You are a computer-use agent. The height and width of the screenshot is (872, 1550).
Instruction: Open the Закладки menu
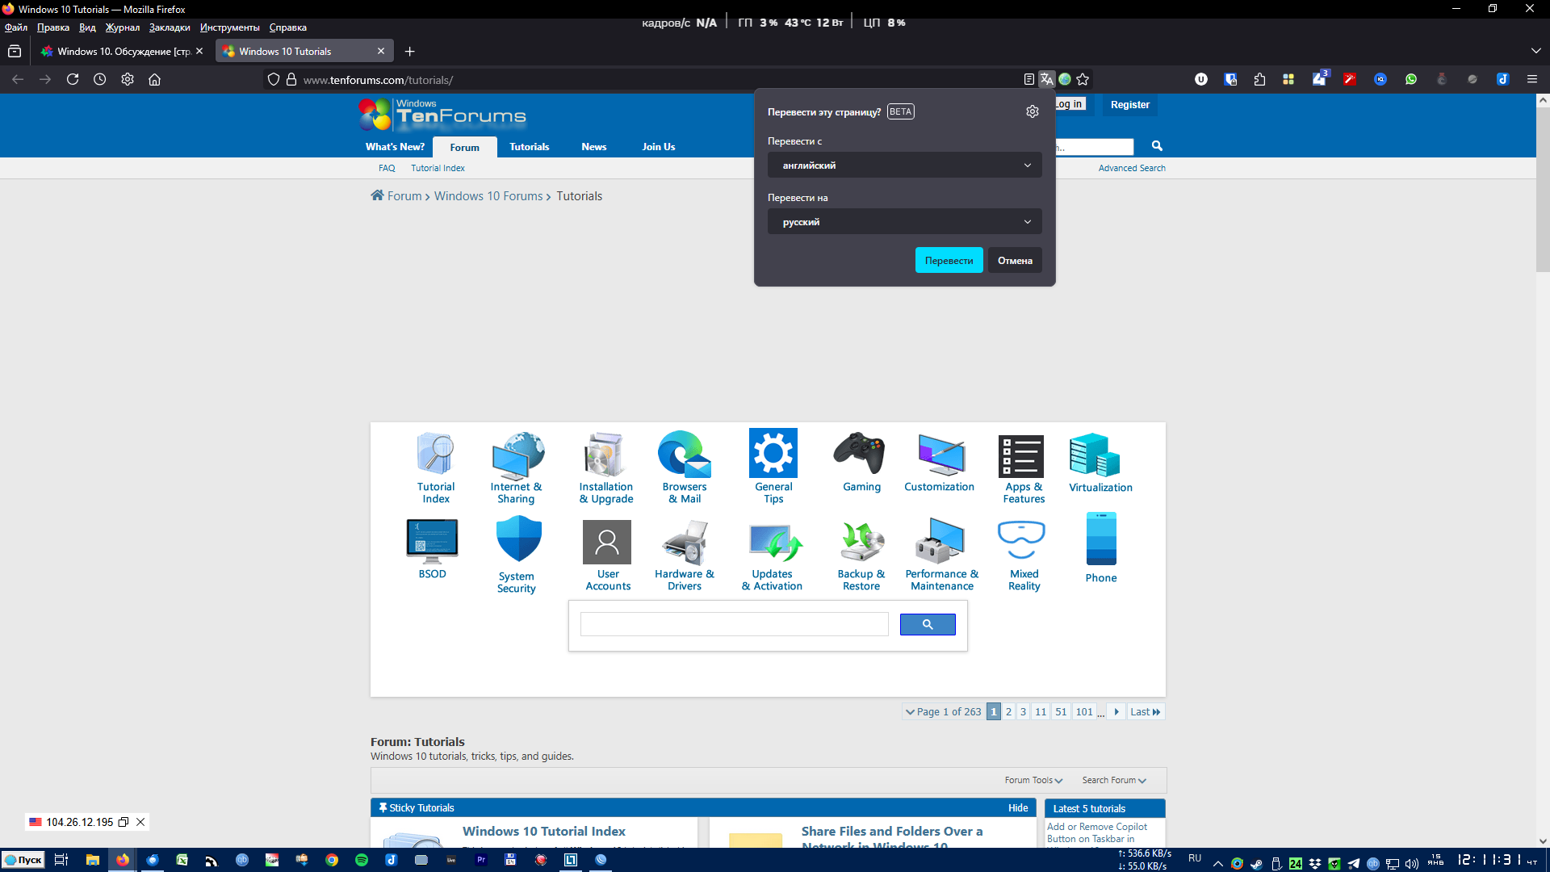click(170, 27)
